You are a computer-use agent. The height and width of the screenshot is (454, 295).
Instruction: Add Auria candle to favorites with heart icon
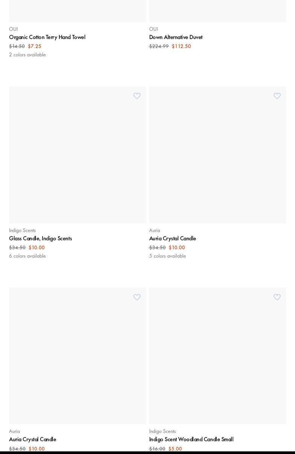[277, 96]
